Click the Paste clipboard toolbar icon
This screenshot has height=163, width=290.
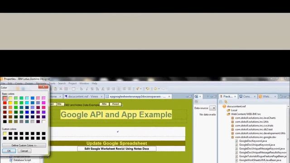(55, 89)
